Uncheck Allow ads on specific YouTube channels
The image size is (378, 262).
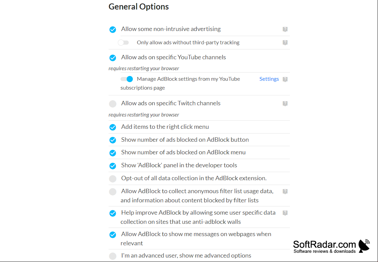point(113,58)
